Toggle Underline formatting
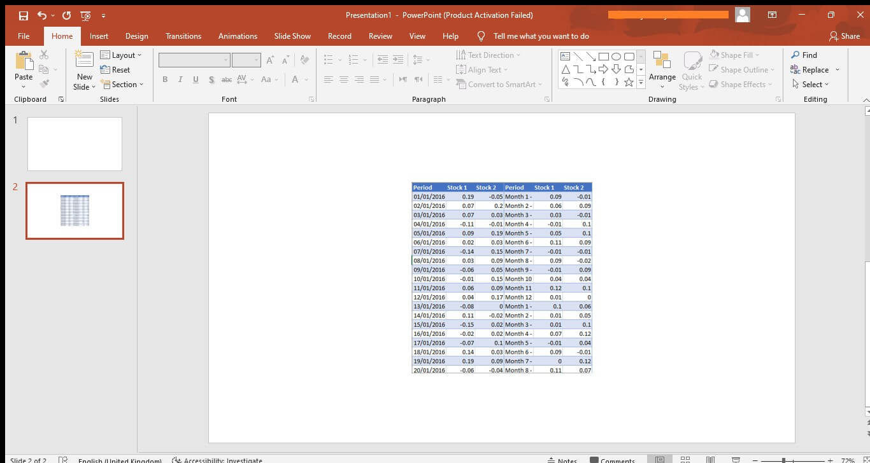Image resolution: width=870 pixels, height=463 pixels. click(x=196, y=79)
